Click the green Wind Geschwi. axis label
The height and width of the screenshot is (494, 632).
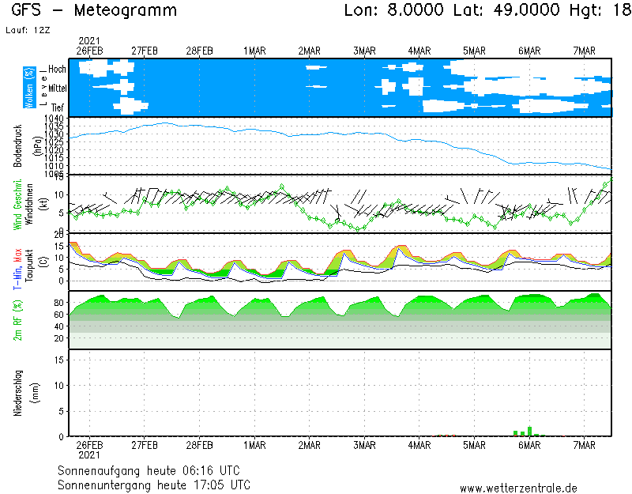pyautogui.click(x=17, y=203)
